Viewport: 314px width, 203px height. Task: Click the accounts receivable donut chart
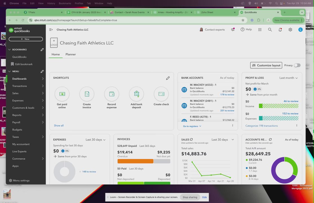tap(284, 170)
